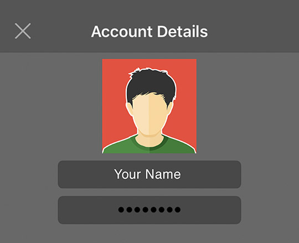This screenshot has width=299, height=243.
Task: Tap the profile avatar picture
Action: click(x=149, y=106)
